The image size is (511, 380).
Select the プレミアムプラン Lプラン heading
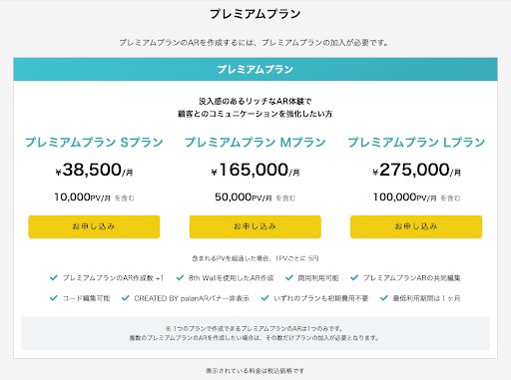[x=416, y=143]
